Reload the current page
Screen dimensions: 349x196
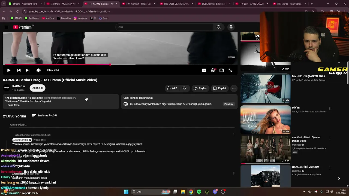pos(17,11)
